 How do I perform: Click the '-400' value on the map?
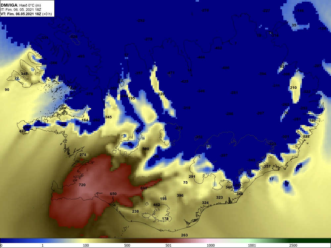click(x=225, y=68)
